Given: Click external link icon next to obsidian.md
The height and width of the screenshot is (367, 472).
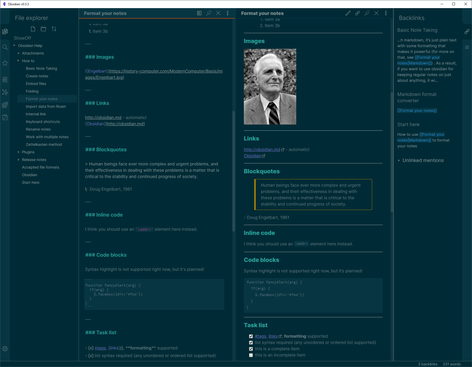Looking at the screenshot, I should click(283, 150).
